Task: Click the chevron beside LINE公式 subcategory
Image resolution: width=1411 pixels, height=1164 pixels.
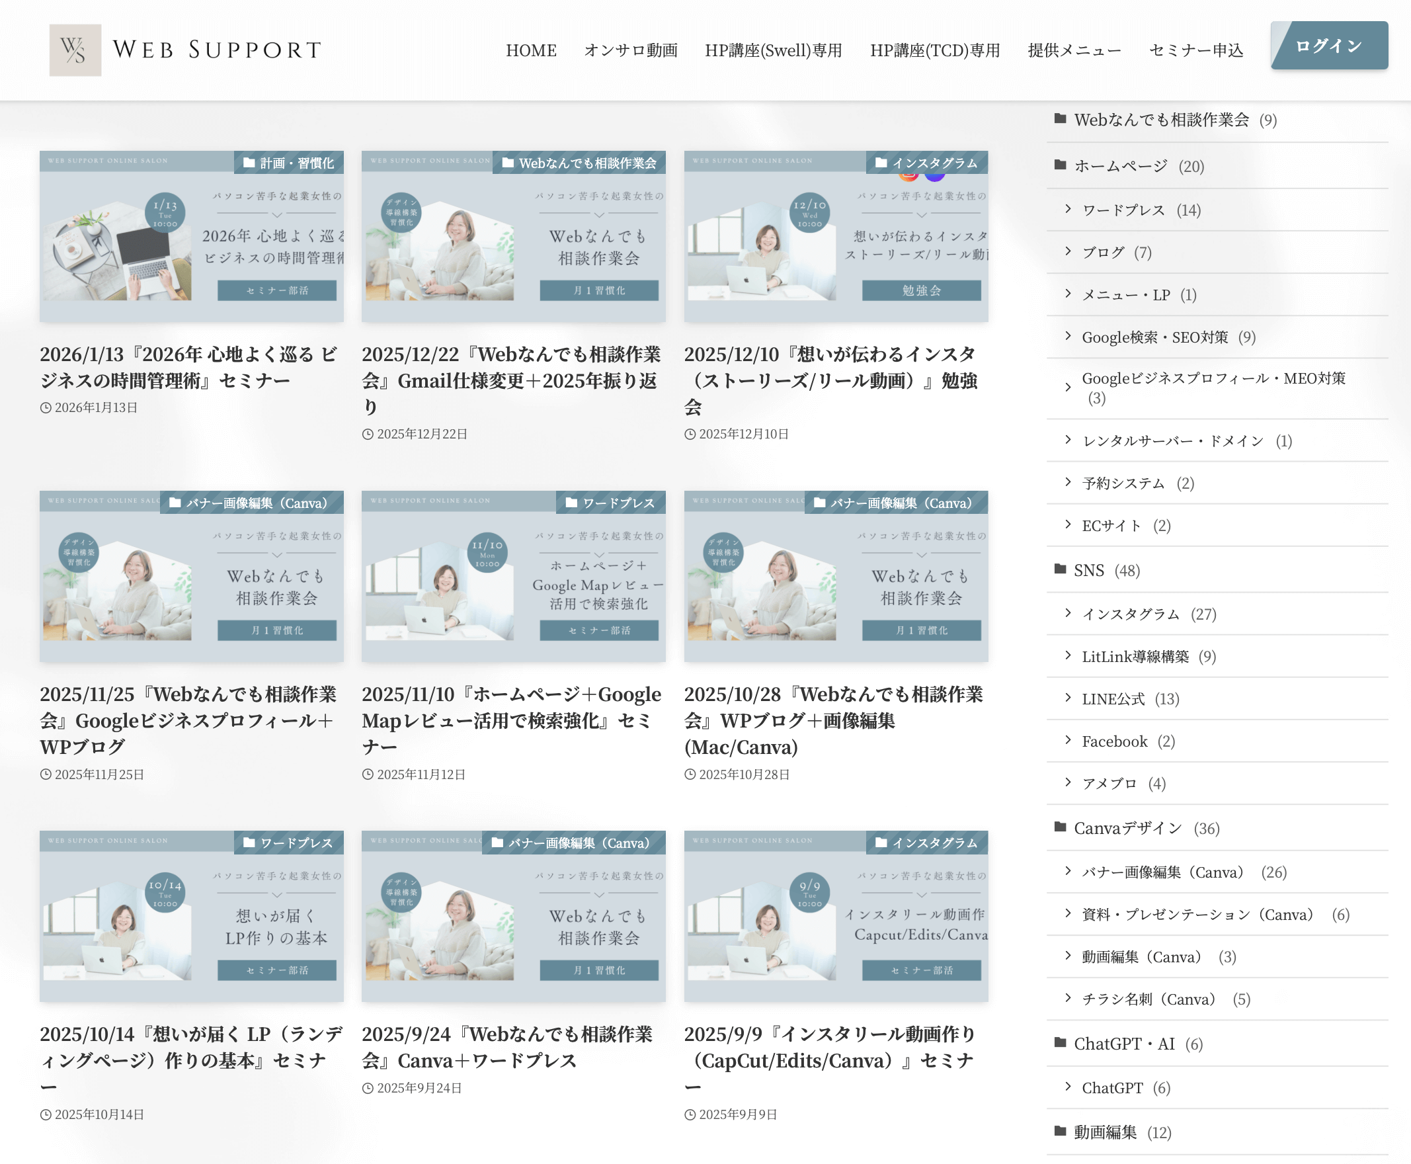Action: [1068, 698]
